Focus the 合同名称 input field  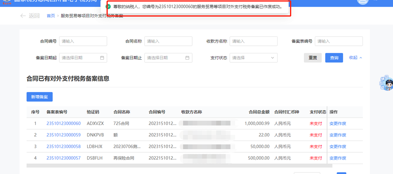tap(168, 41)
